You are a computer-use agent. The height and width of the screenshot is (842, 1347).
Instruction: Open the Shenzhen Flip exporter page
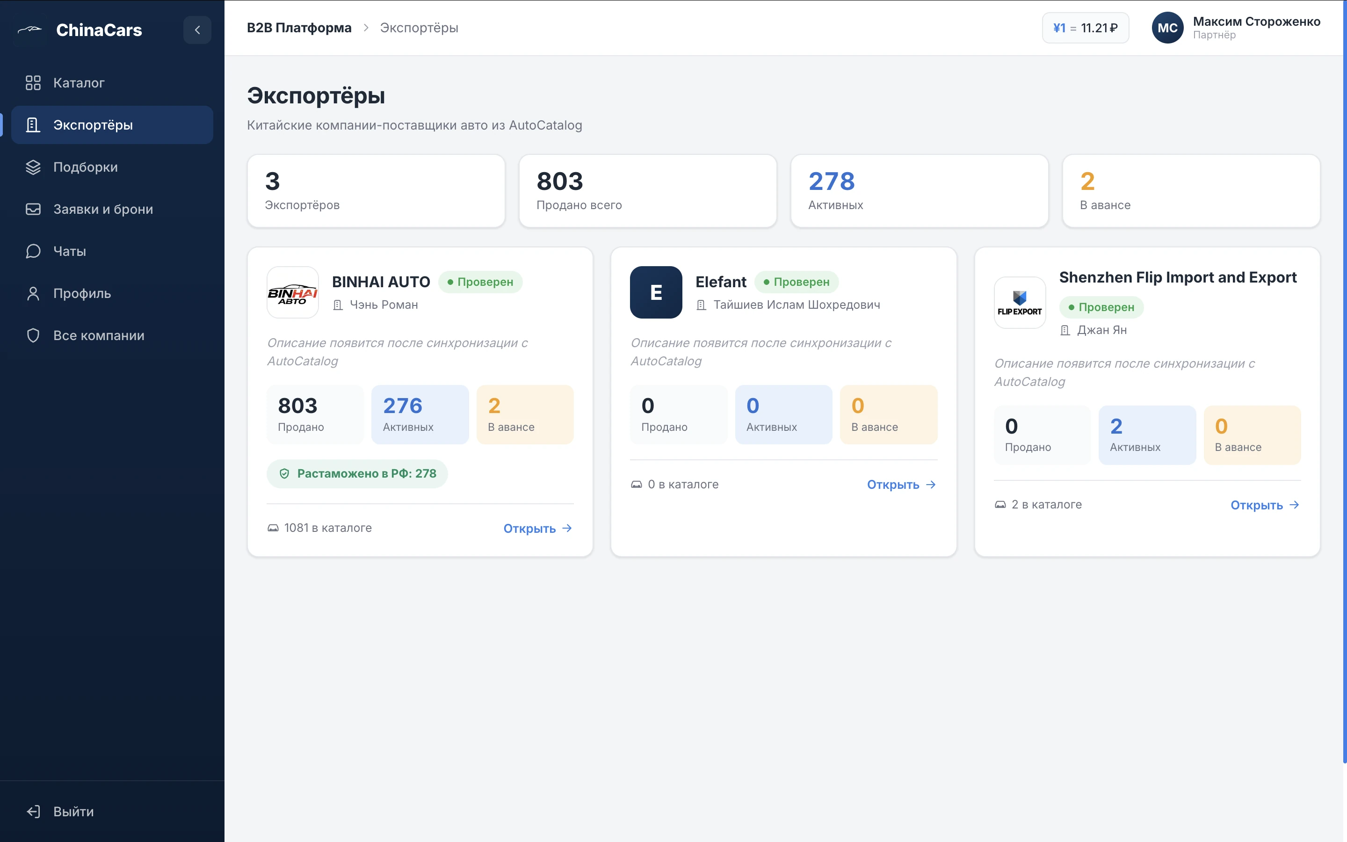[x=1266, y=505]
